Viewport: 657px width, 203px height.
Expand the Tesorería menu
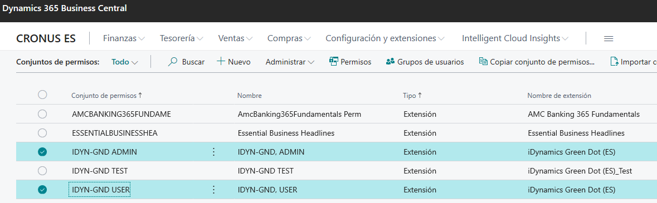[x=182, y=38]
